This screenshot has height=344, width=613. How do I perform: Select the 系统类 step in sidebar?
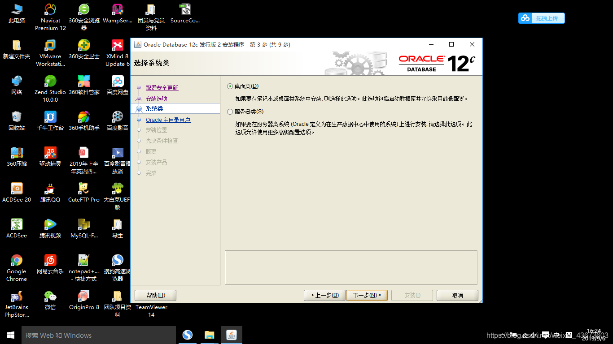pyautogui.click(x=154, y=109)
